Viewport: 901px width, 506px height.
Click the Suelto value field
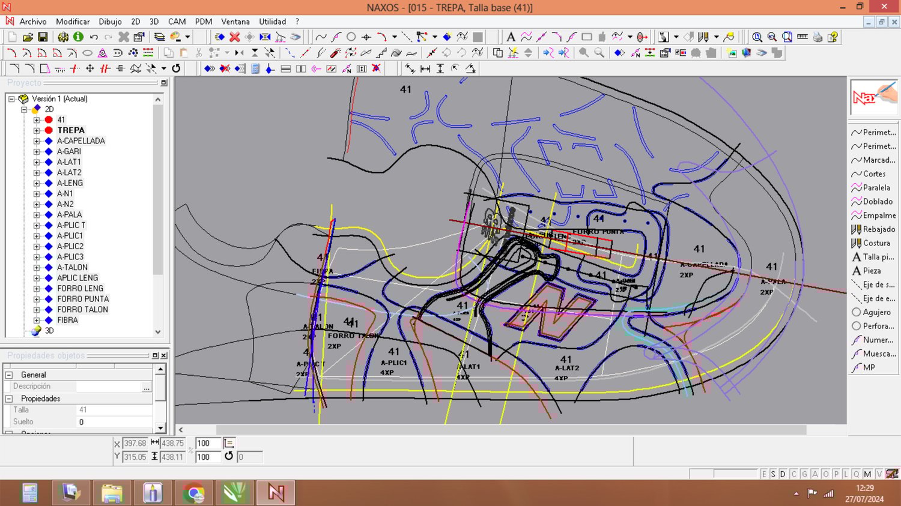tap(114, 422)
